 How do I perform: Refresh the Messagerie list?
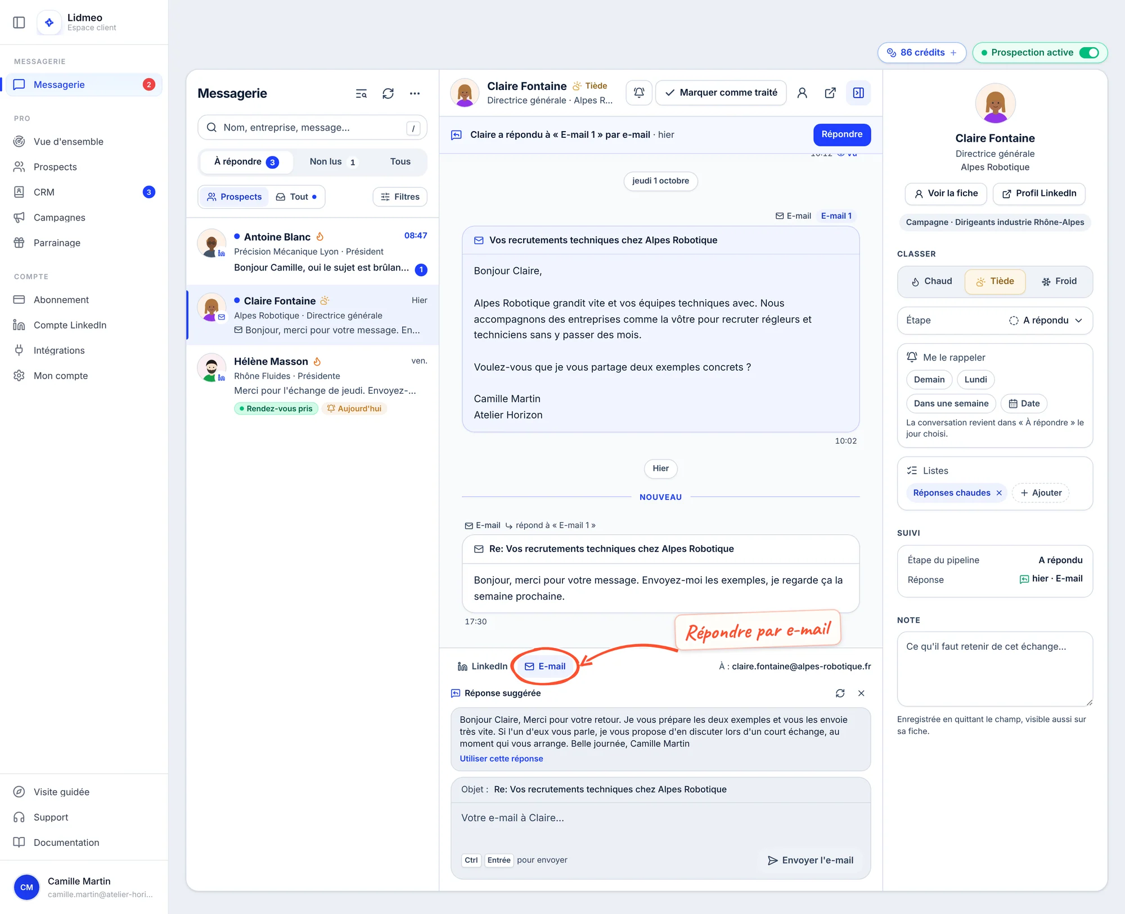click(388, 93)
